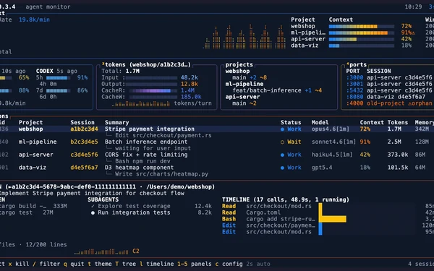
Task: Click the CODEX 5h usage bar
Action: [x=58, y=78]
